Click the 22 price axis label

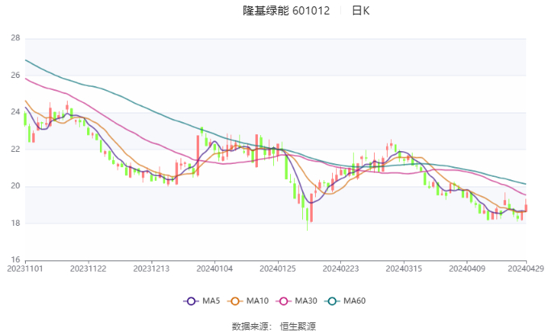[x=15, y=150]
